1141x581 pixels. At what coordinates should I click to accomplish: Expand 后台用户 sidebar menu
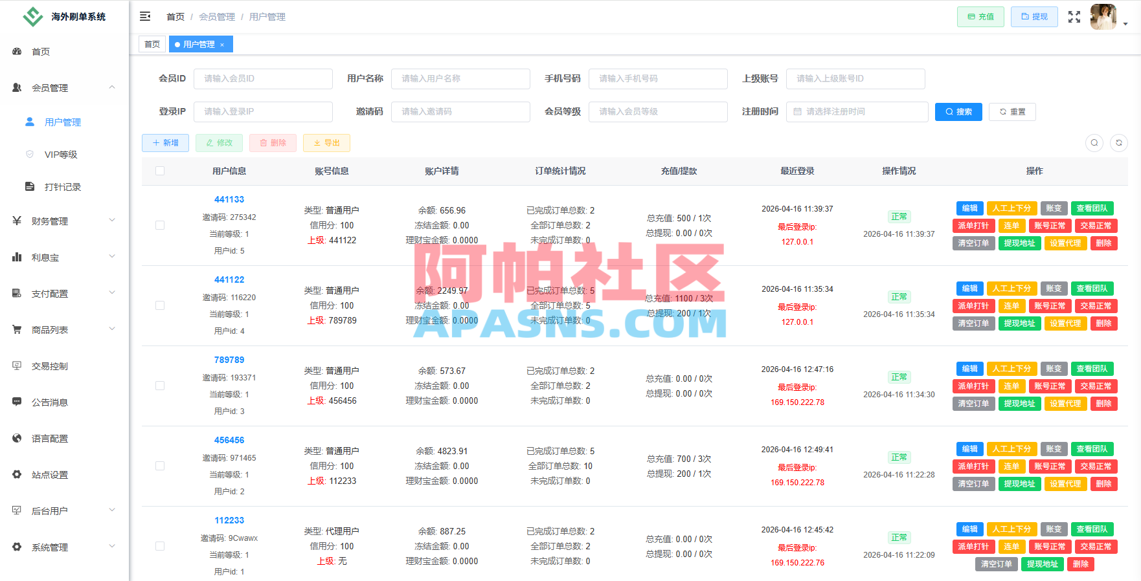pyautogui.click(x=64, y=510)
